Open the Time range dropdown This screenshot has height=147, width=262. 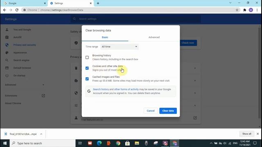119,47
